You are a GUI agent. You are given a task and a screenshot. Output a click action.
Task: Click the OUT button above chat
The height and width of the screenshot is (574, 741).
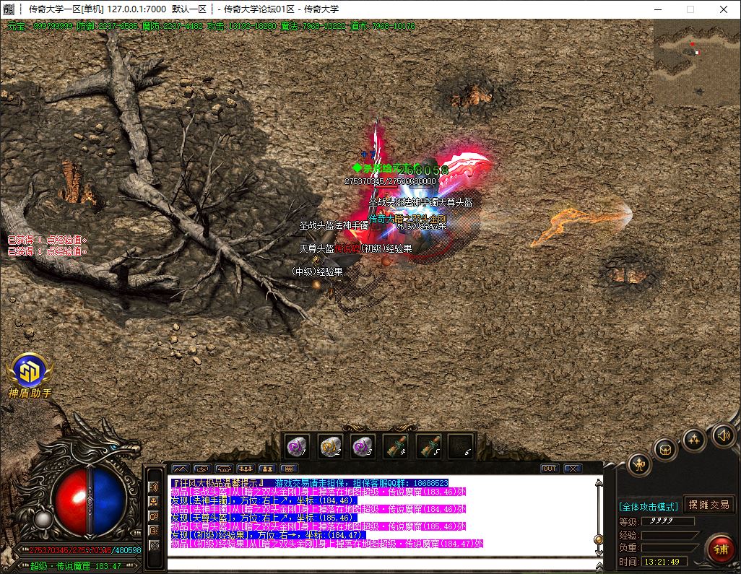tap(550, 469)
